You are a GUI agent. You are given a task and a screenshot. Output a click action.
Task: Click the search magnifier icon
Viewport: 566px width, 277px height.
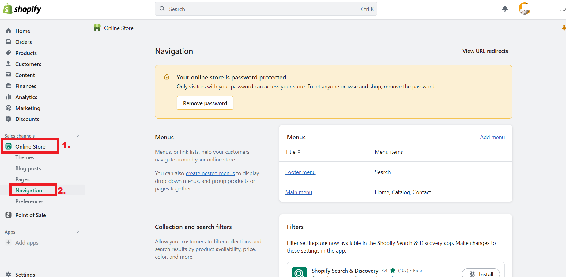[162, 9]
